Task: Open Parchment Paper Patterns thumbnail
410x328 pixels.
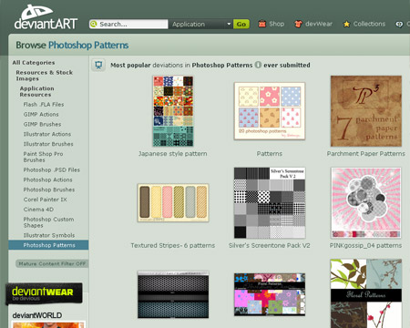Action: (x=366, y=111)
